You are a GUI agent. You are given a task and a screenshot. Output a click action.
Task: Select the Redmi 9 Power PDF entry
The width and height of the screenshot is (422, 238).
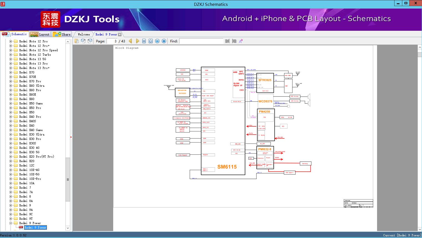coord(36,227)
